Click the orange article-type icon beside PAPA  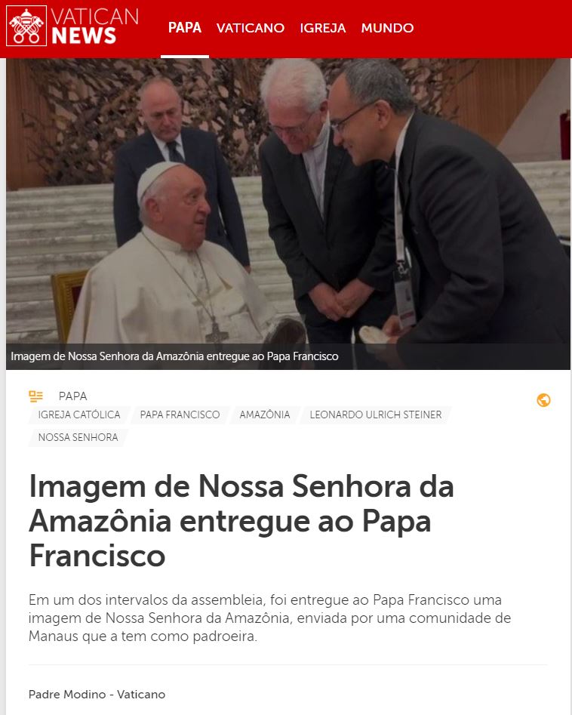point(36,396)
